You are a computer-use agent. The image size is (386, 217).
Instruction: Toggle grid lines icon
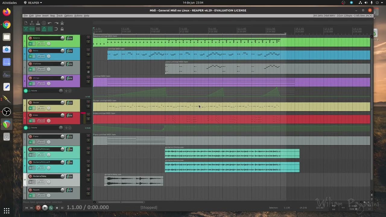pyautogui.click(x=50, y=29)
